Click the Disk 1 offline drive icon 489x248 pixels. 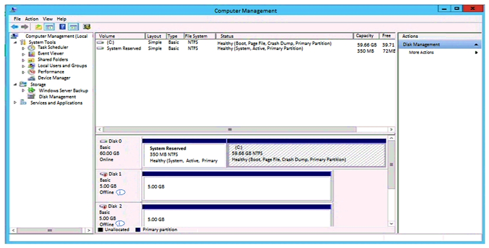tap(104, 174)
